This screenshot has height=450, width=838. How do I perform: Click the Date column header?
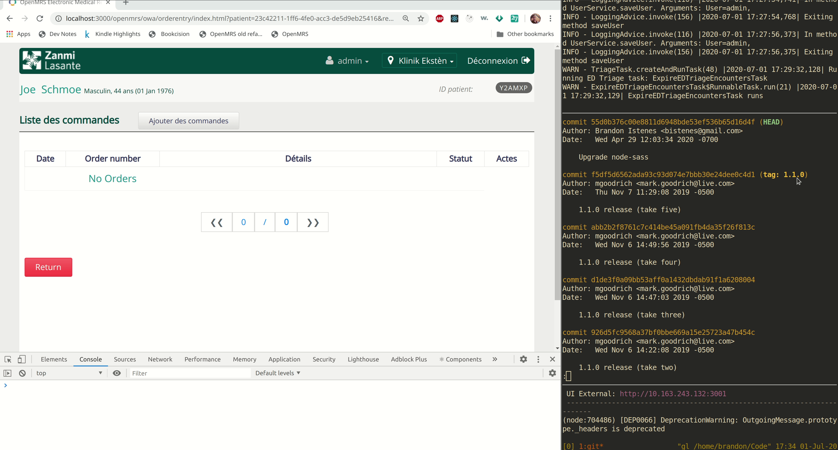(x=45, y=159)
